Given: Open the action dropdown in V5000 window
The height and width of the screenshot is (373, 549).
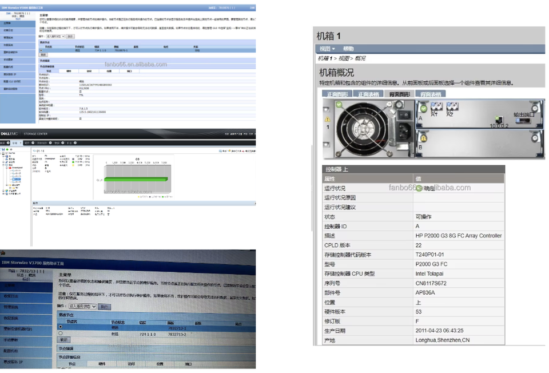Looking at the screenshot, I should 55,37.
